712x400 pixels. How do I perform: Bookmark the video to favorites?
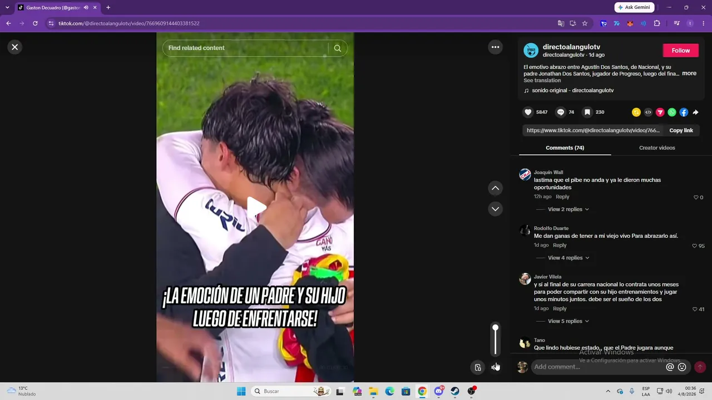pos(587,112)
